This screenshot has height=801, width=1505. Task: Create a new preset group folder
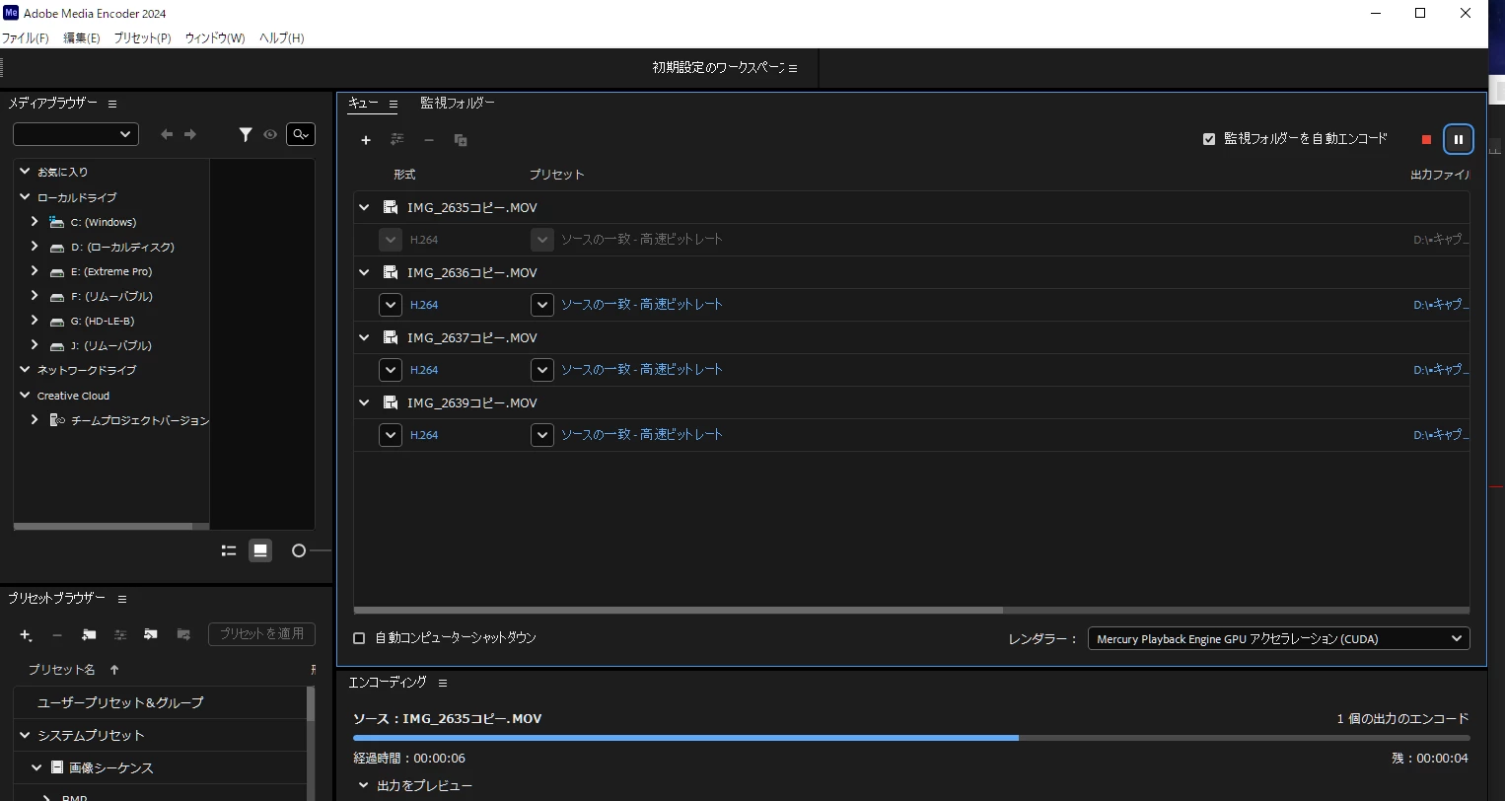pyautogui.click(x=89, y=634)
